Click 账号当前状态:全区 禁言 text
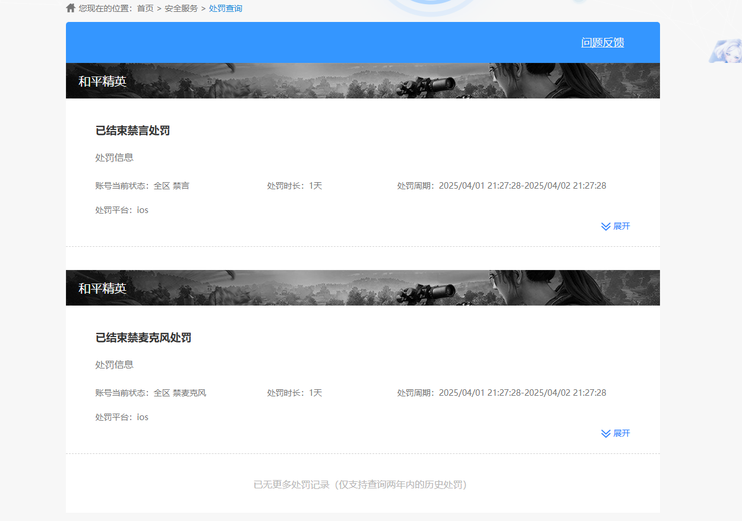 click(142, 186)
